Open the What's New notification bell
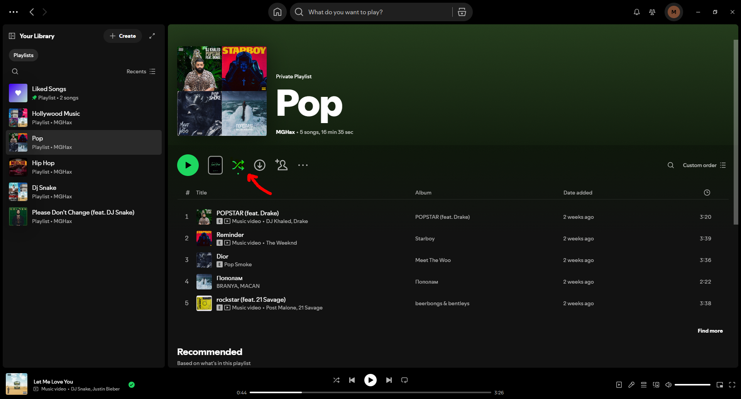Viewport: 741px width, 399px height. (637, 12)
